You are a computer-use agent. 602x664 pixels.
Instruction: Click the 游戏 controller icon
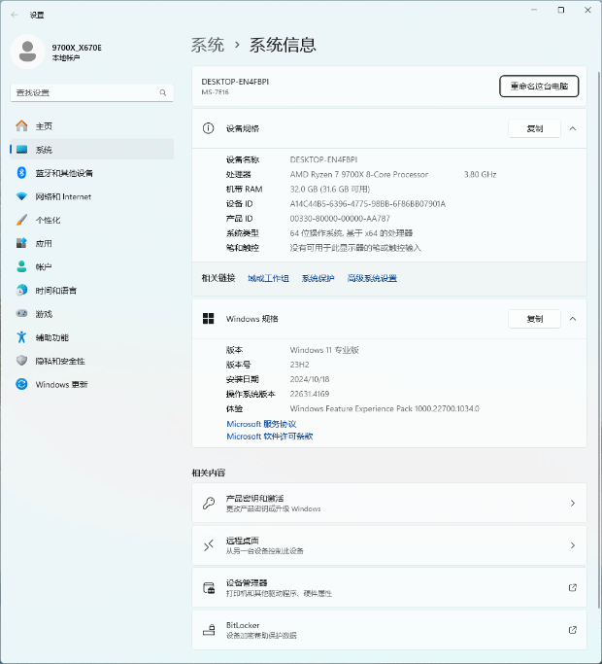21,313
